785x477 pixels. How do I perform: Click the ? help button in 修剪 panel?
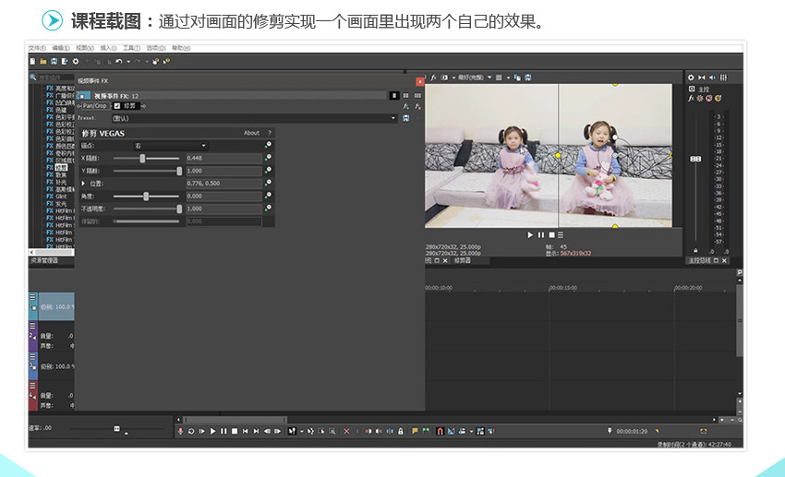pos(270,133)
